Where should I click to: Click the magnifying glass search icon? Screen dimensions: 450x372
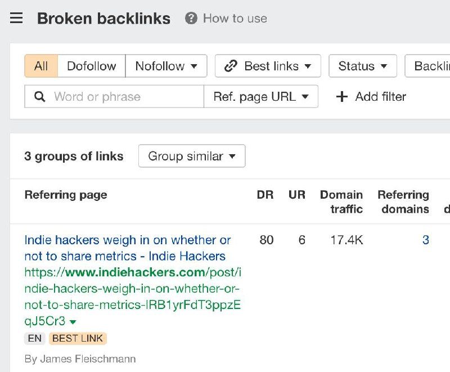pos(40,96)
